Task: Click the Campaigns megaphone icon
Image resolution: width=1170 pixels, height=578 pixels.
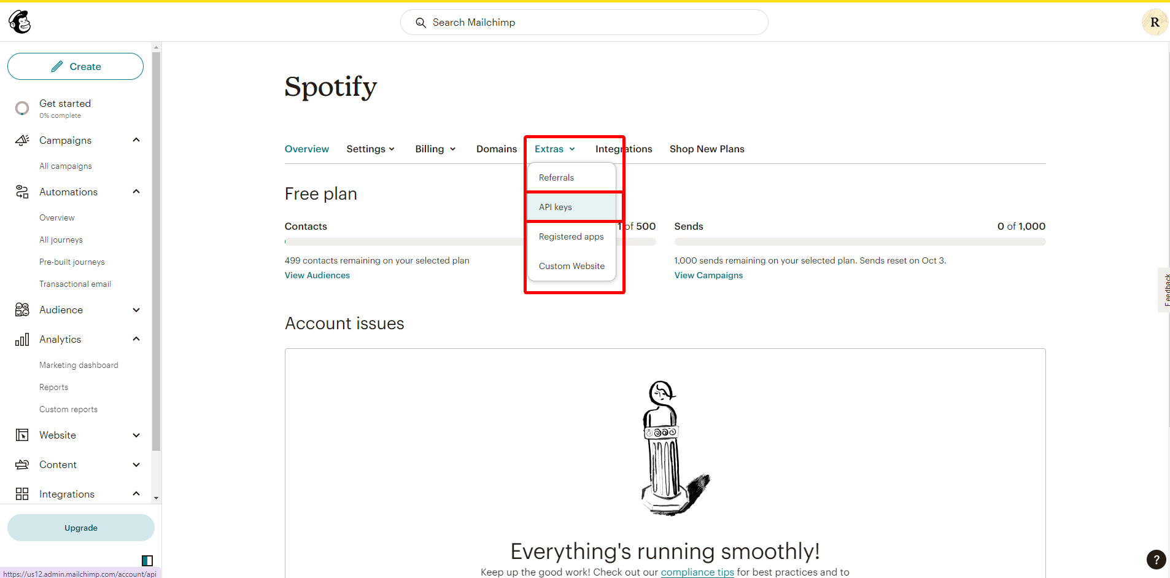Action: point(22,140)
